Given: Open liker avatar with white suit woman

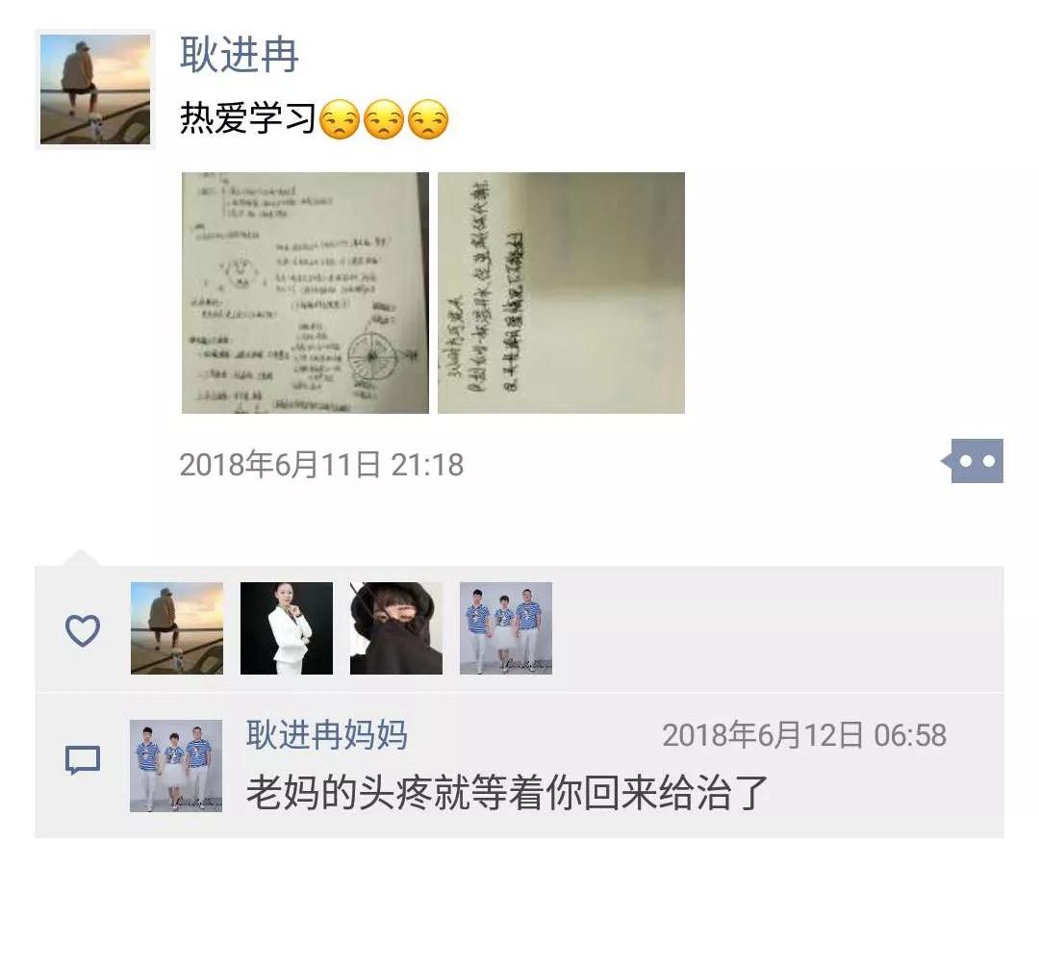Looking at the screenshot, I should click(x=287, y=628).
